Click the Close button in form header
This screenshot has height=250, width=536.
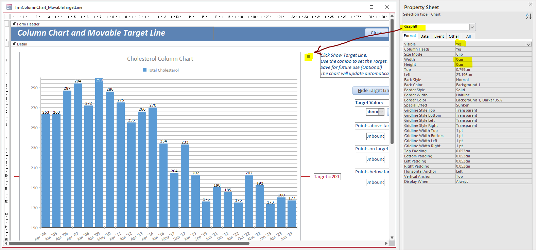coord(377,33)
